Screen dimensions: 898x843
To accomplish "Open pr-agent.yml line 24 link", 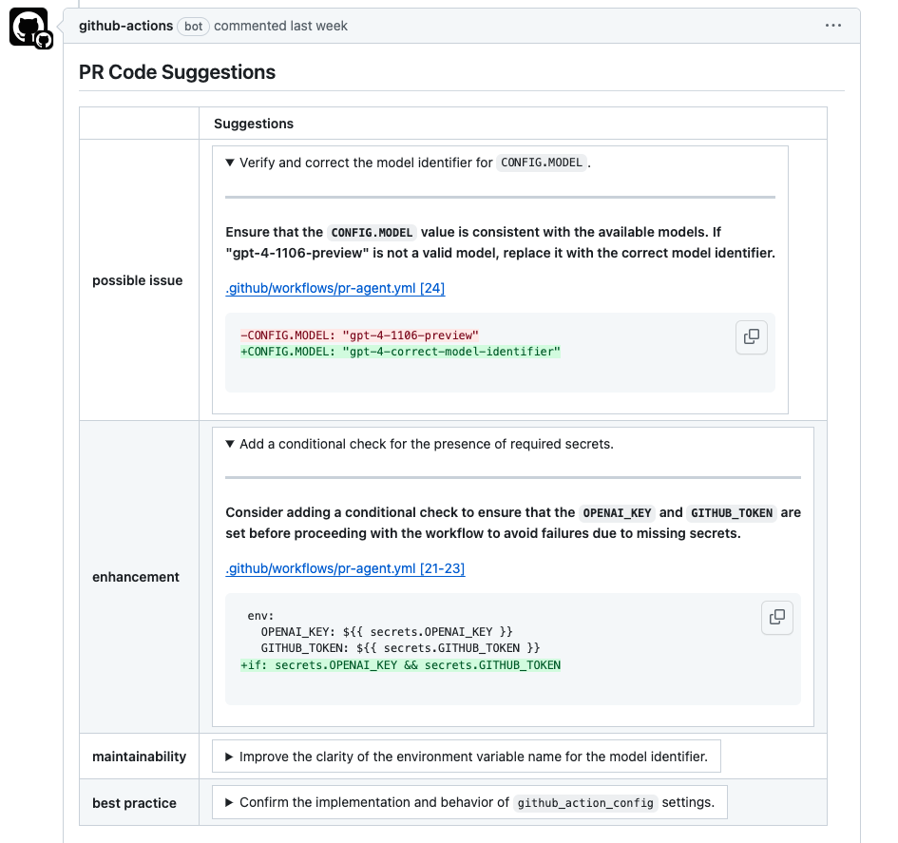I will pos(334,288).
